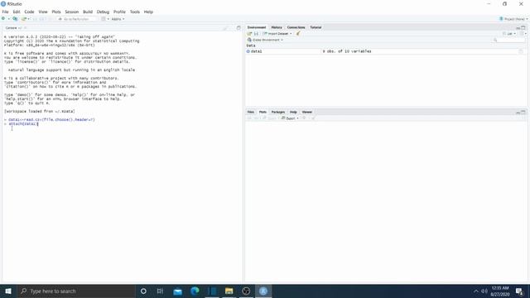Screen dimensions: 530x298
Task: Open the Tools menu
Action: point(134,12)
